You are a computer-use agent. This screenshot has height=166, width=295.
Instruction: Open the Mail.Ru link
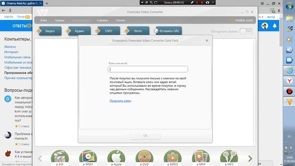9,17
